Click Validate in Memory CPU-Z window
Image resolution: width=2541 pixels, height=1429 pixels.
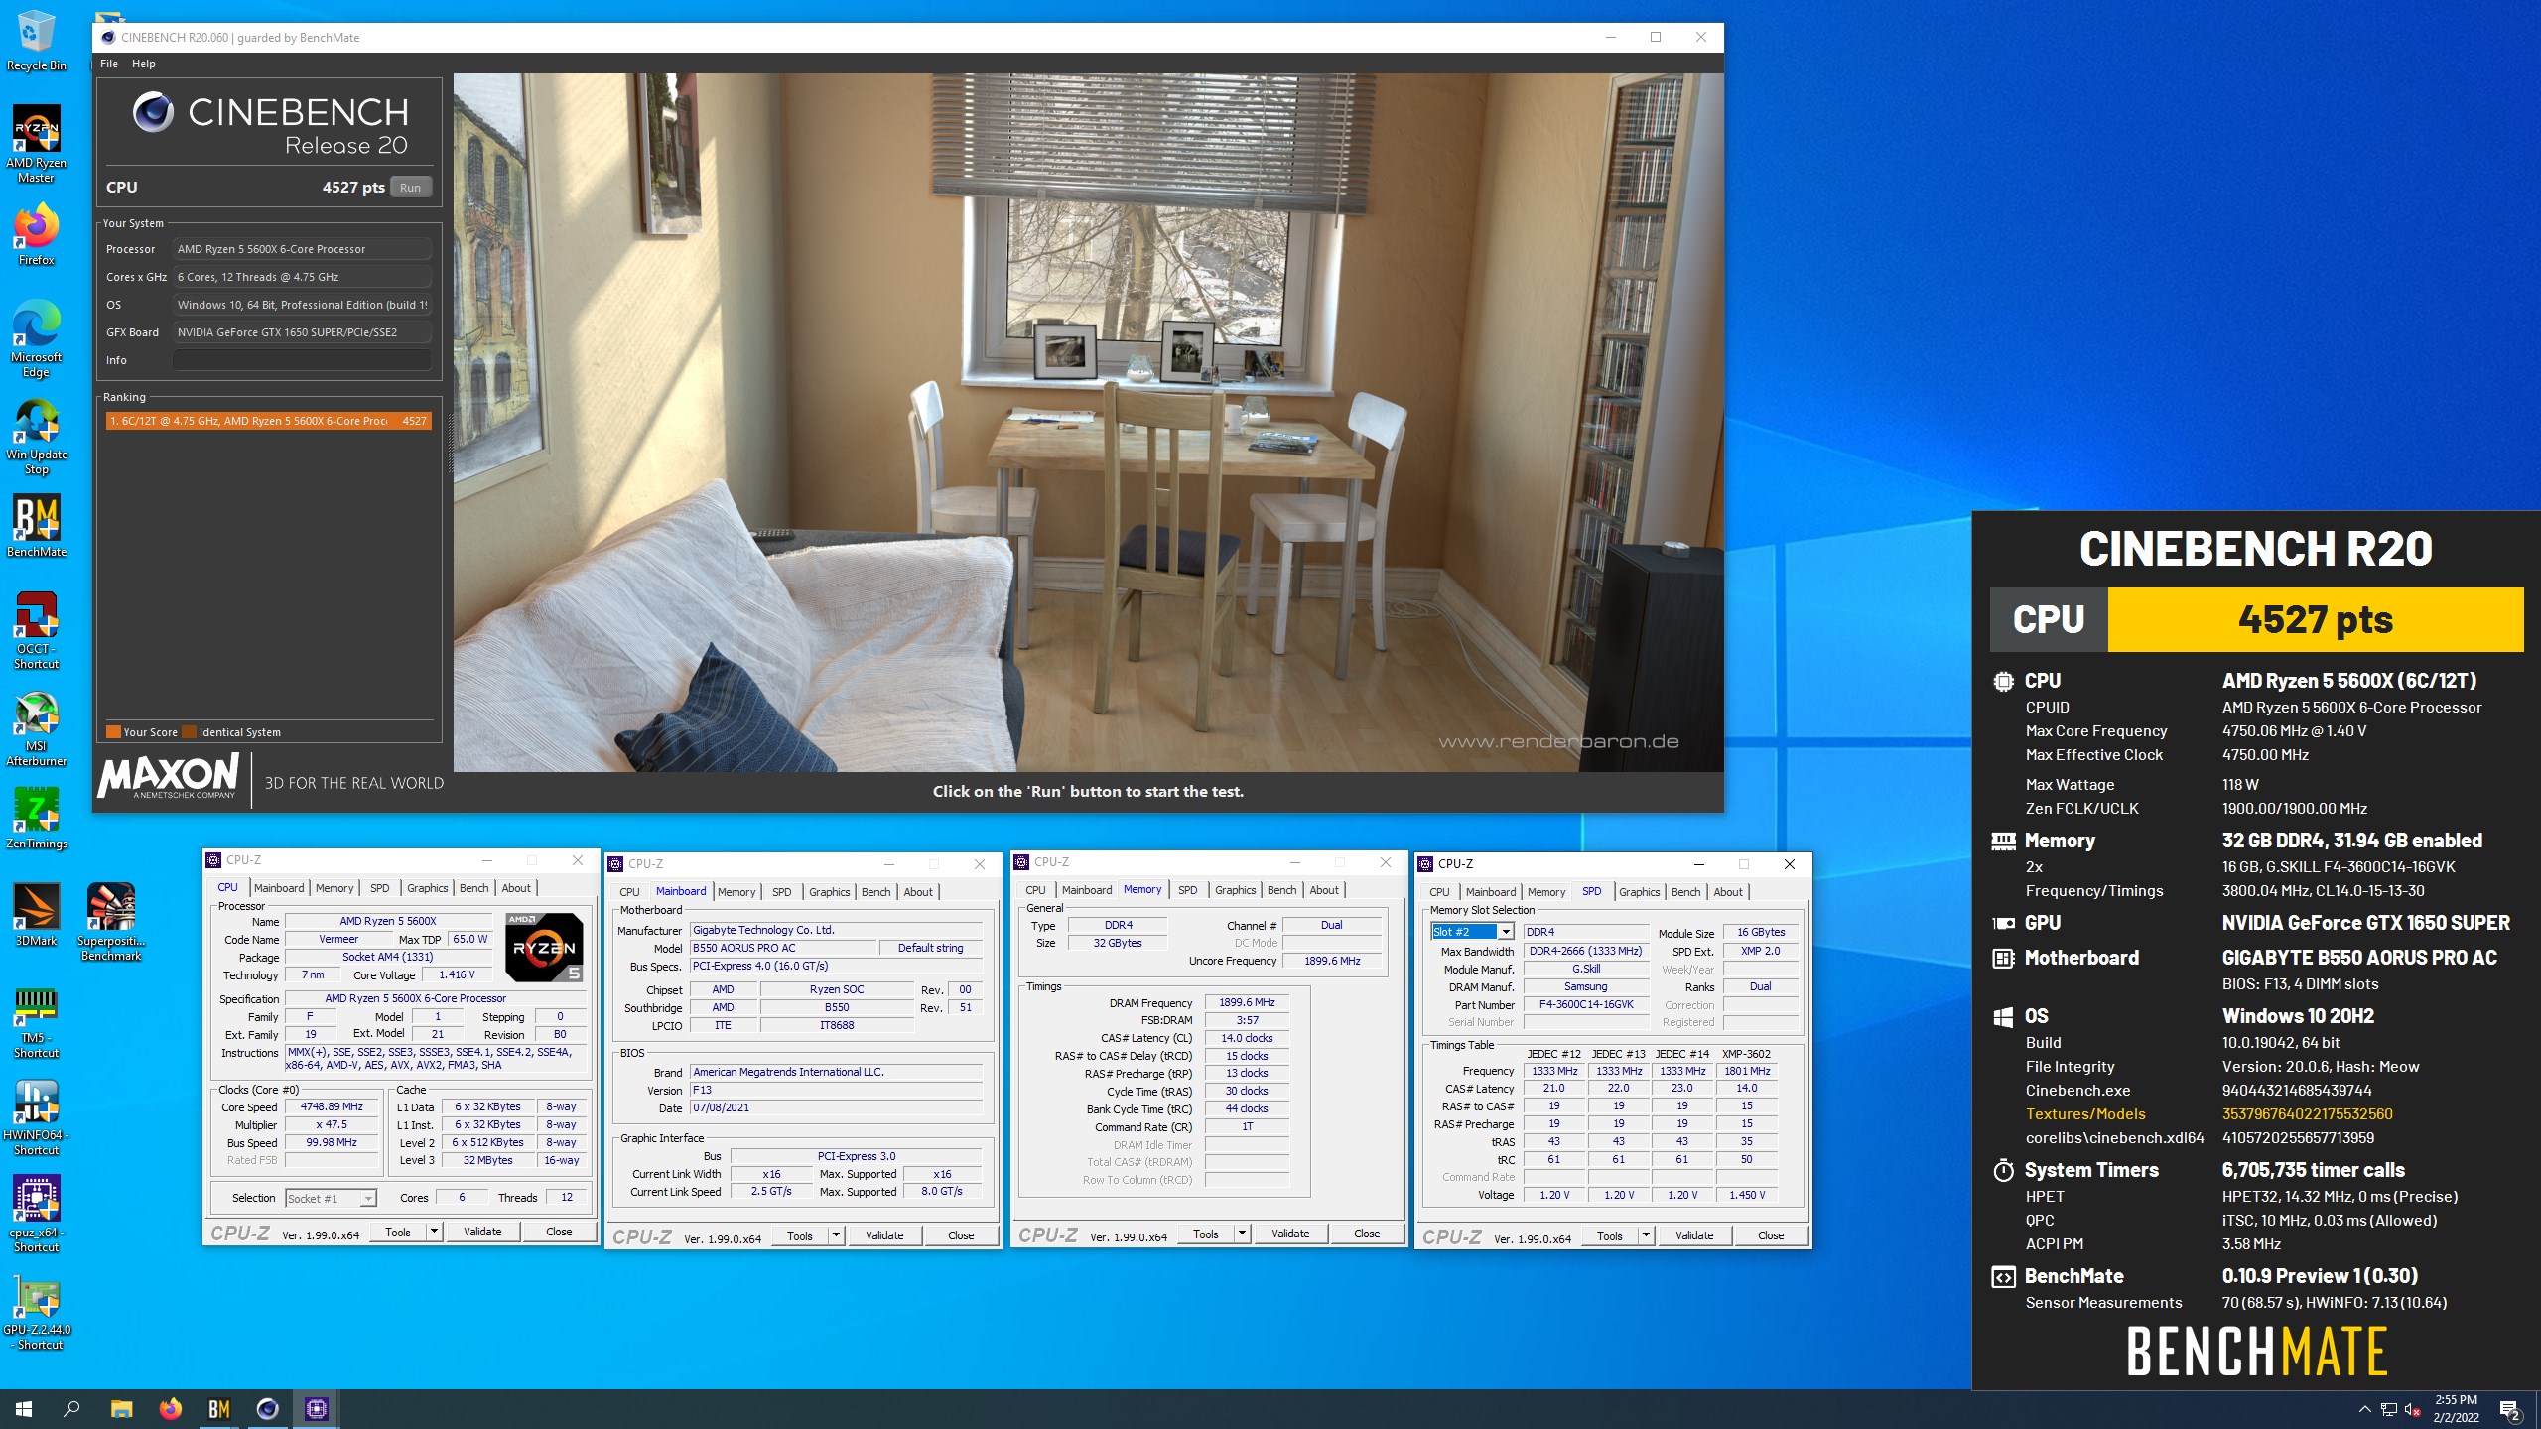(1290, 1234)
